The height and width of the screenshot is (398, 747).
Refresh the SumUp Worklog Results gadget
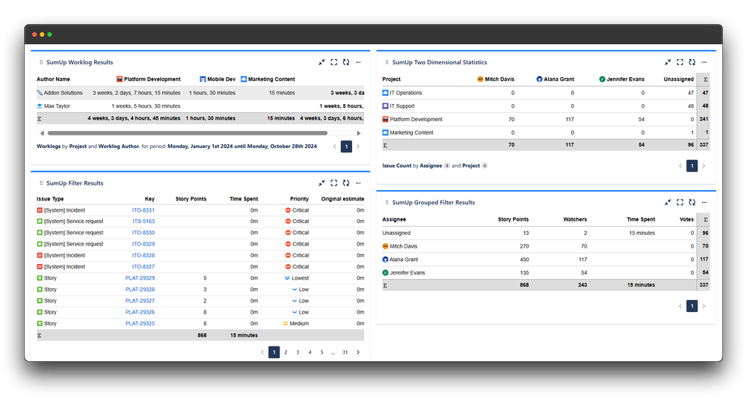tap(346, 62)
